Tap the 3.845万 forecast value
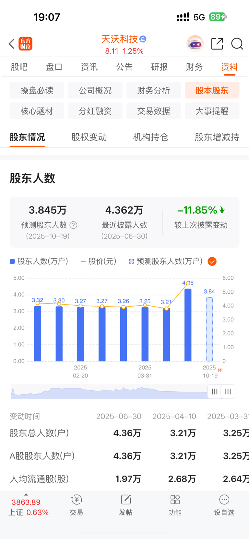249x539 pixels. point(48,210)
